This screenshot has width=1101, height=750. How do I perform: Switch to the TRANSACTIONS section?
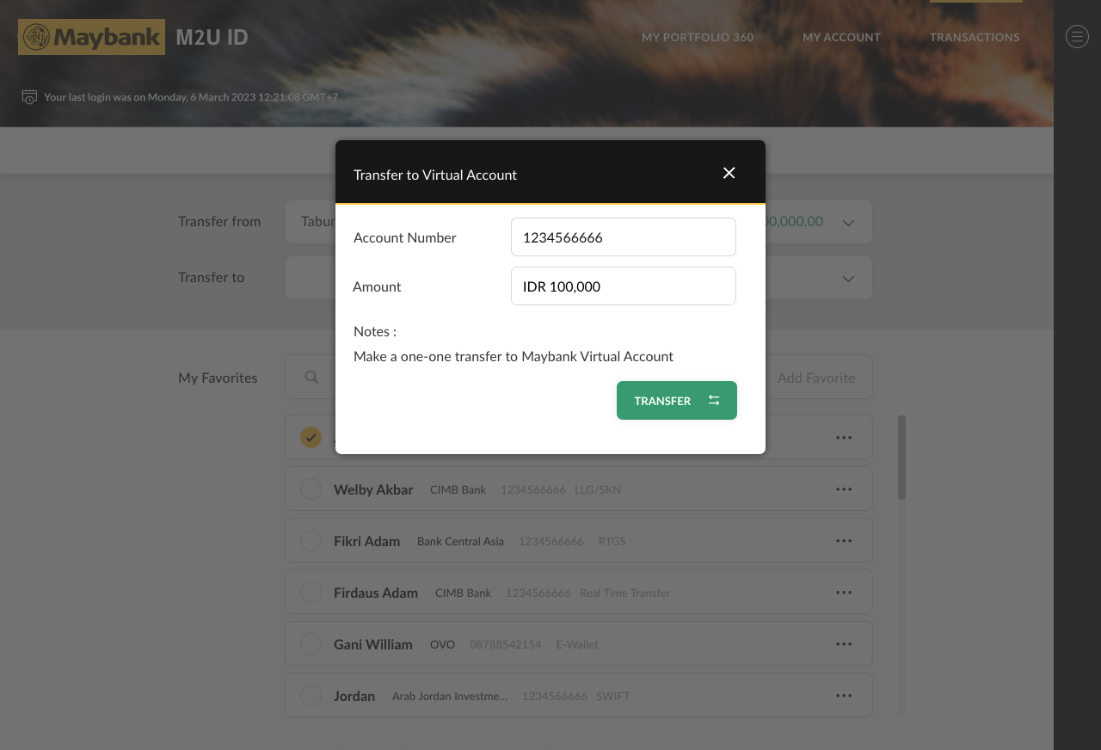(x=975, y=37)
